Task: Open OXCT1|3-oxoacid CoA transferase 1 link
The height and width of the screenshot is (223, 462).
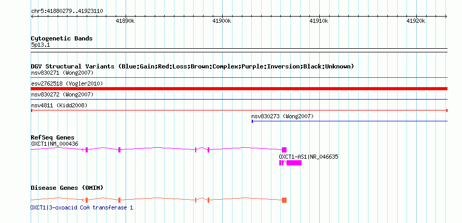Action: point(81,208)
